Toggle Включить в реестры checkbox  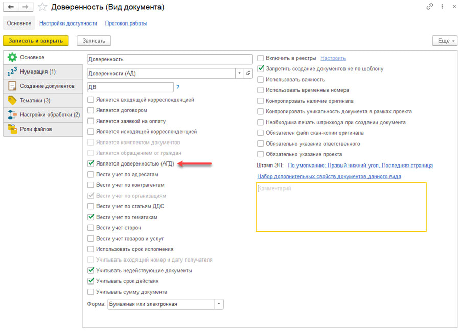point(260,58)
